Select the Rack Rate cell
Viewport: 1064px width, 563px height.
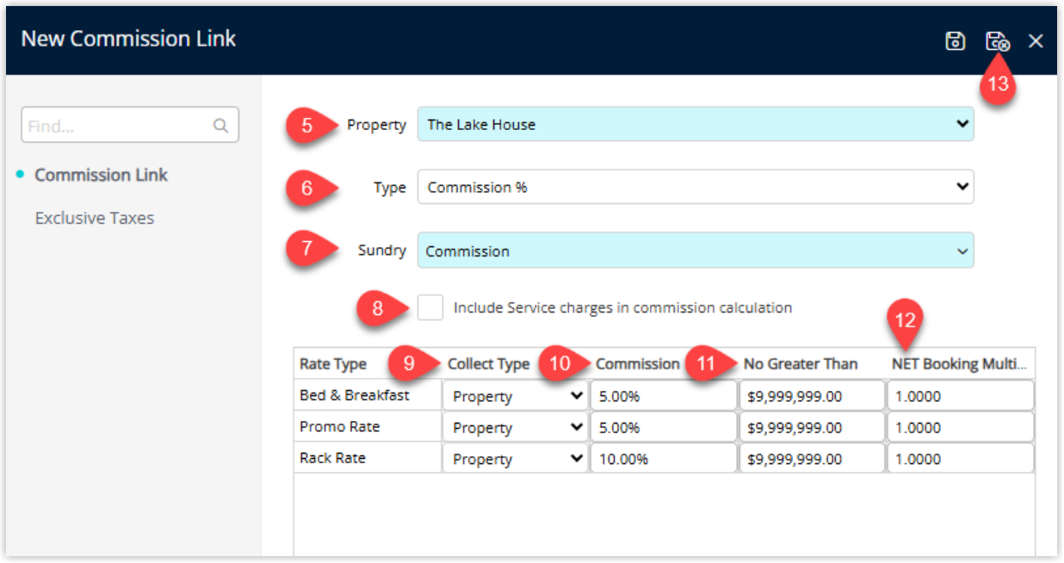(x=368, y=458)
